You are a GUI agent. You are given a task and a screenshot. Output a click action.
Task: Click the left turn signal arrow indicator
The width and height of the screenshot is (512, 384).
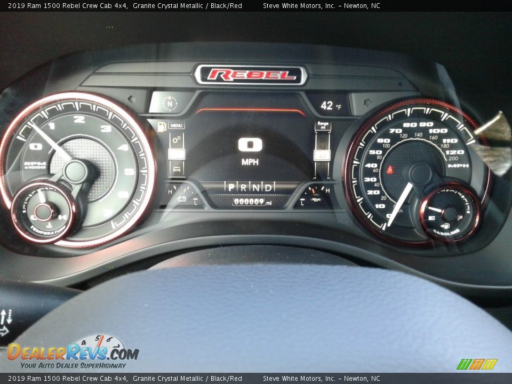tap(132, 99)
